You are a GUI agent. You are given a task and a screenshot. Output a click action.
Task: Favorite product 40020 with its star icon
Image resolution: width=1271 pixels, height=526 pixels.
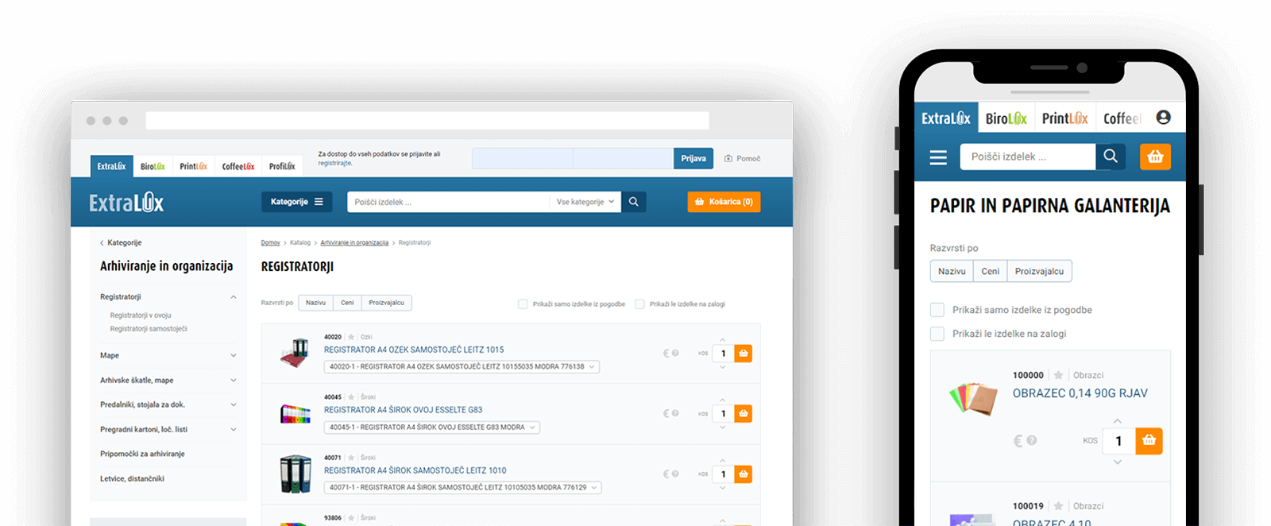coord(351,337)
